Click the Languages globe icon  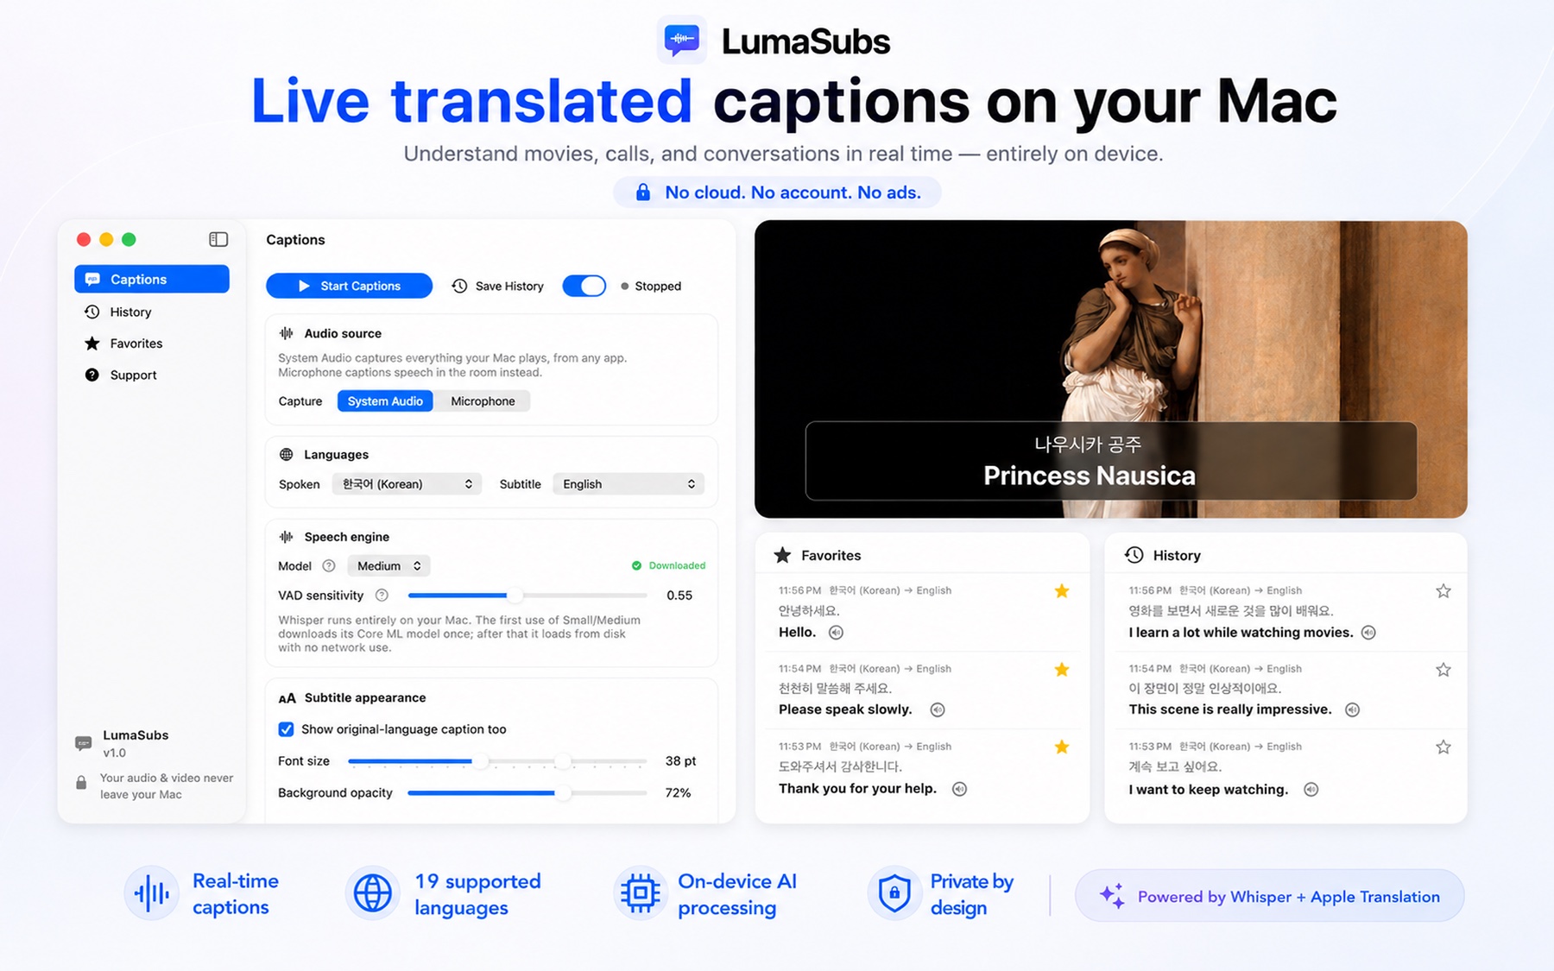(x=287, y=454)
